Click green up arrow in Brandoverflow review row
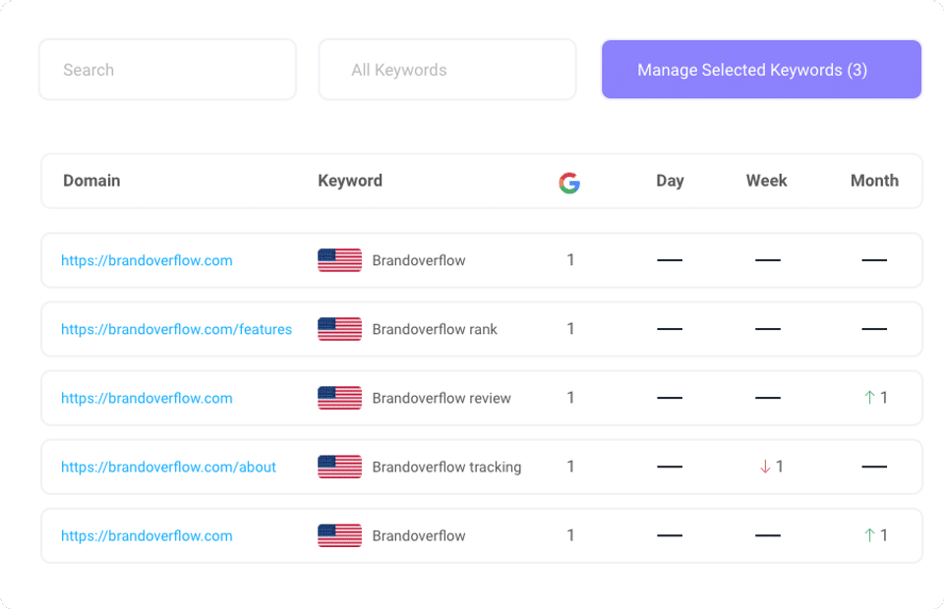Image resolution: width=944 pixels, height=609 pixels. [869, 398]
